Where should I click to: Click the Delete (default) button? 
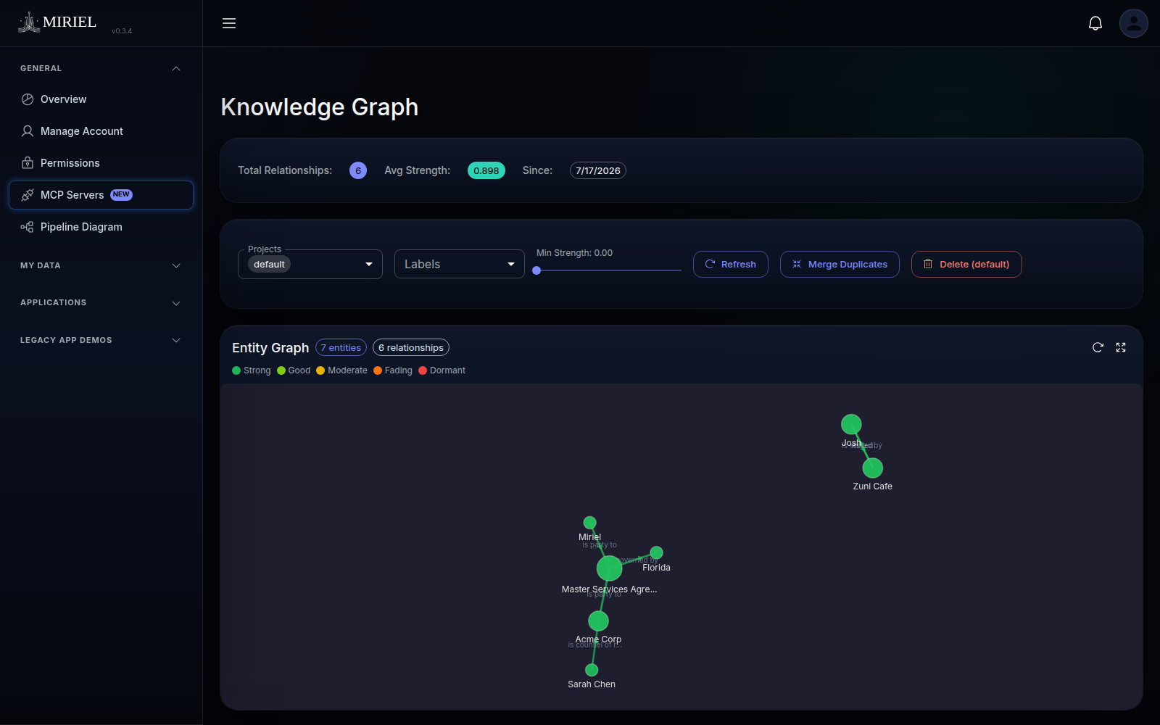click(x=966, y=264)
